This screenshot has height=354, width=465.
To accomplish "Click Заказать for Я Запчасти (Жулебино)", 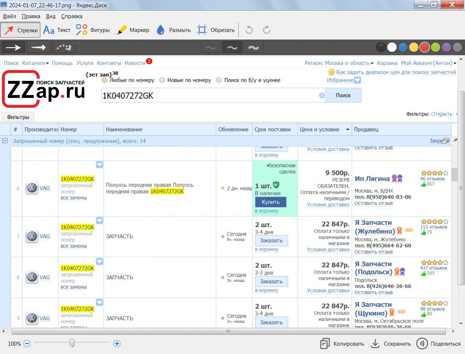I will (x=271, y=240).
